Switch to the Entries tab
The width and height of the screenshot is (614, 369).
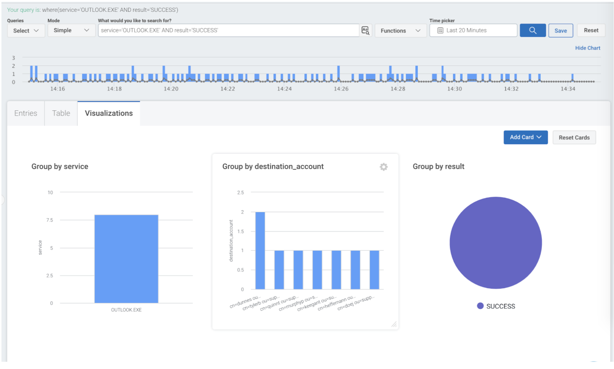26,113
